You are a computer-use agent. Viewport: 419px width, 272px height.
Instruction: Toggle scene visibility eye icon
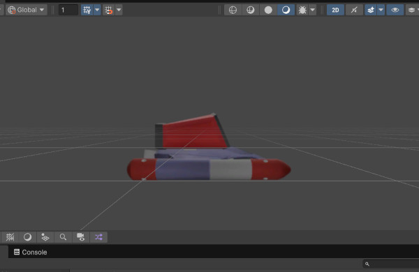point(395,10)
